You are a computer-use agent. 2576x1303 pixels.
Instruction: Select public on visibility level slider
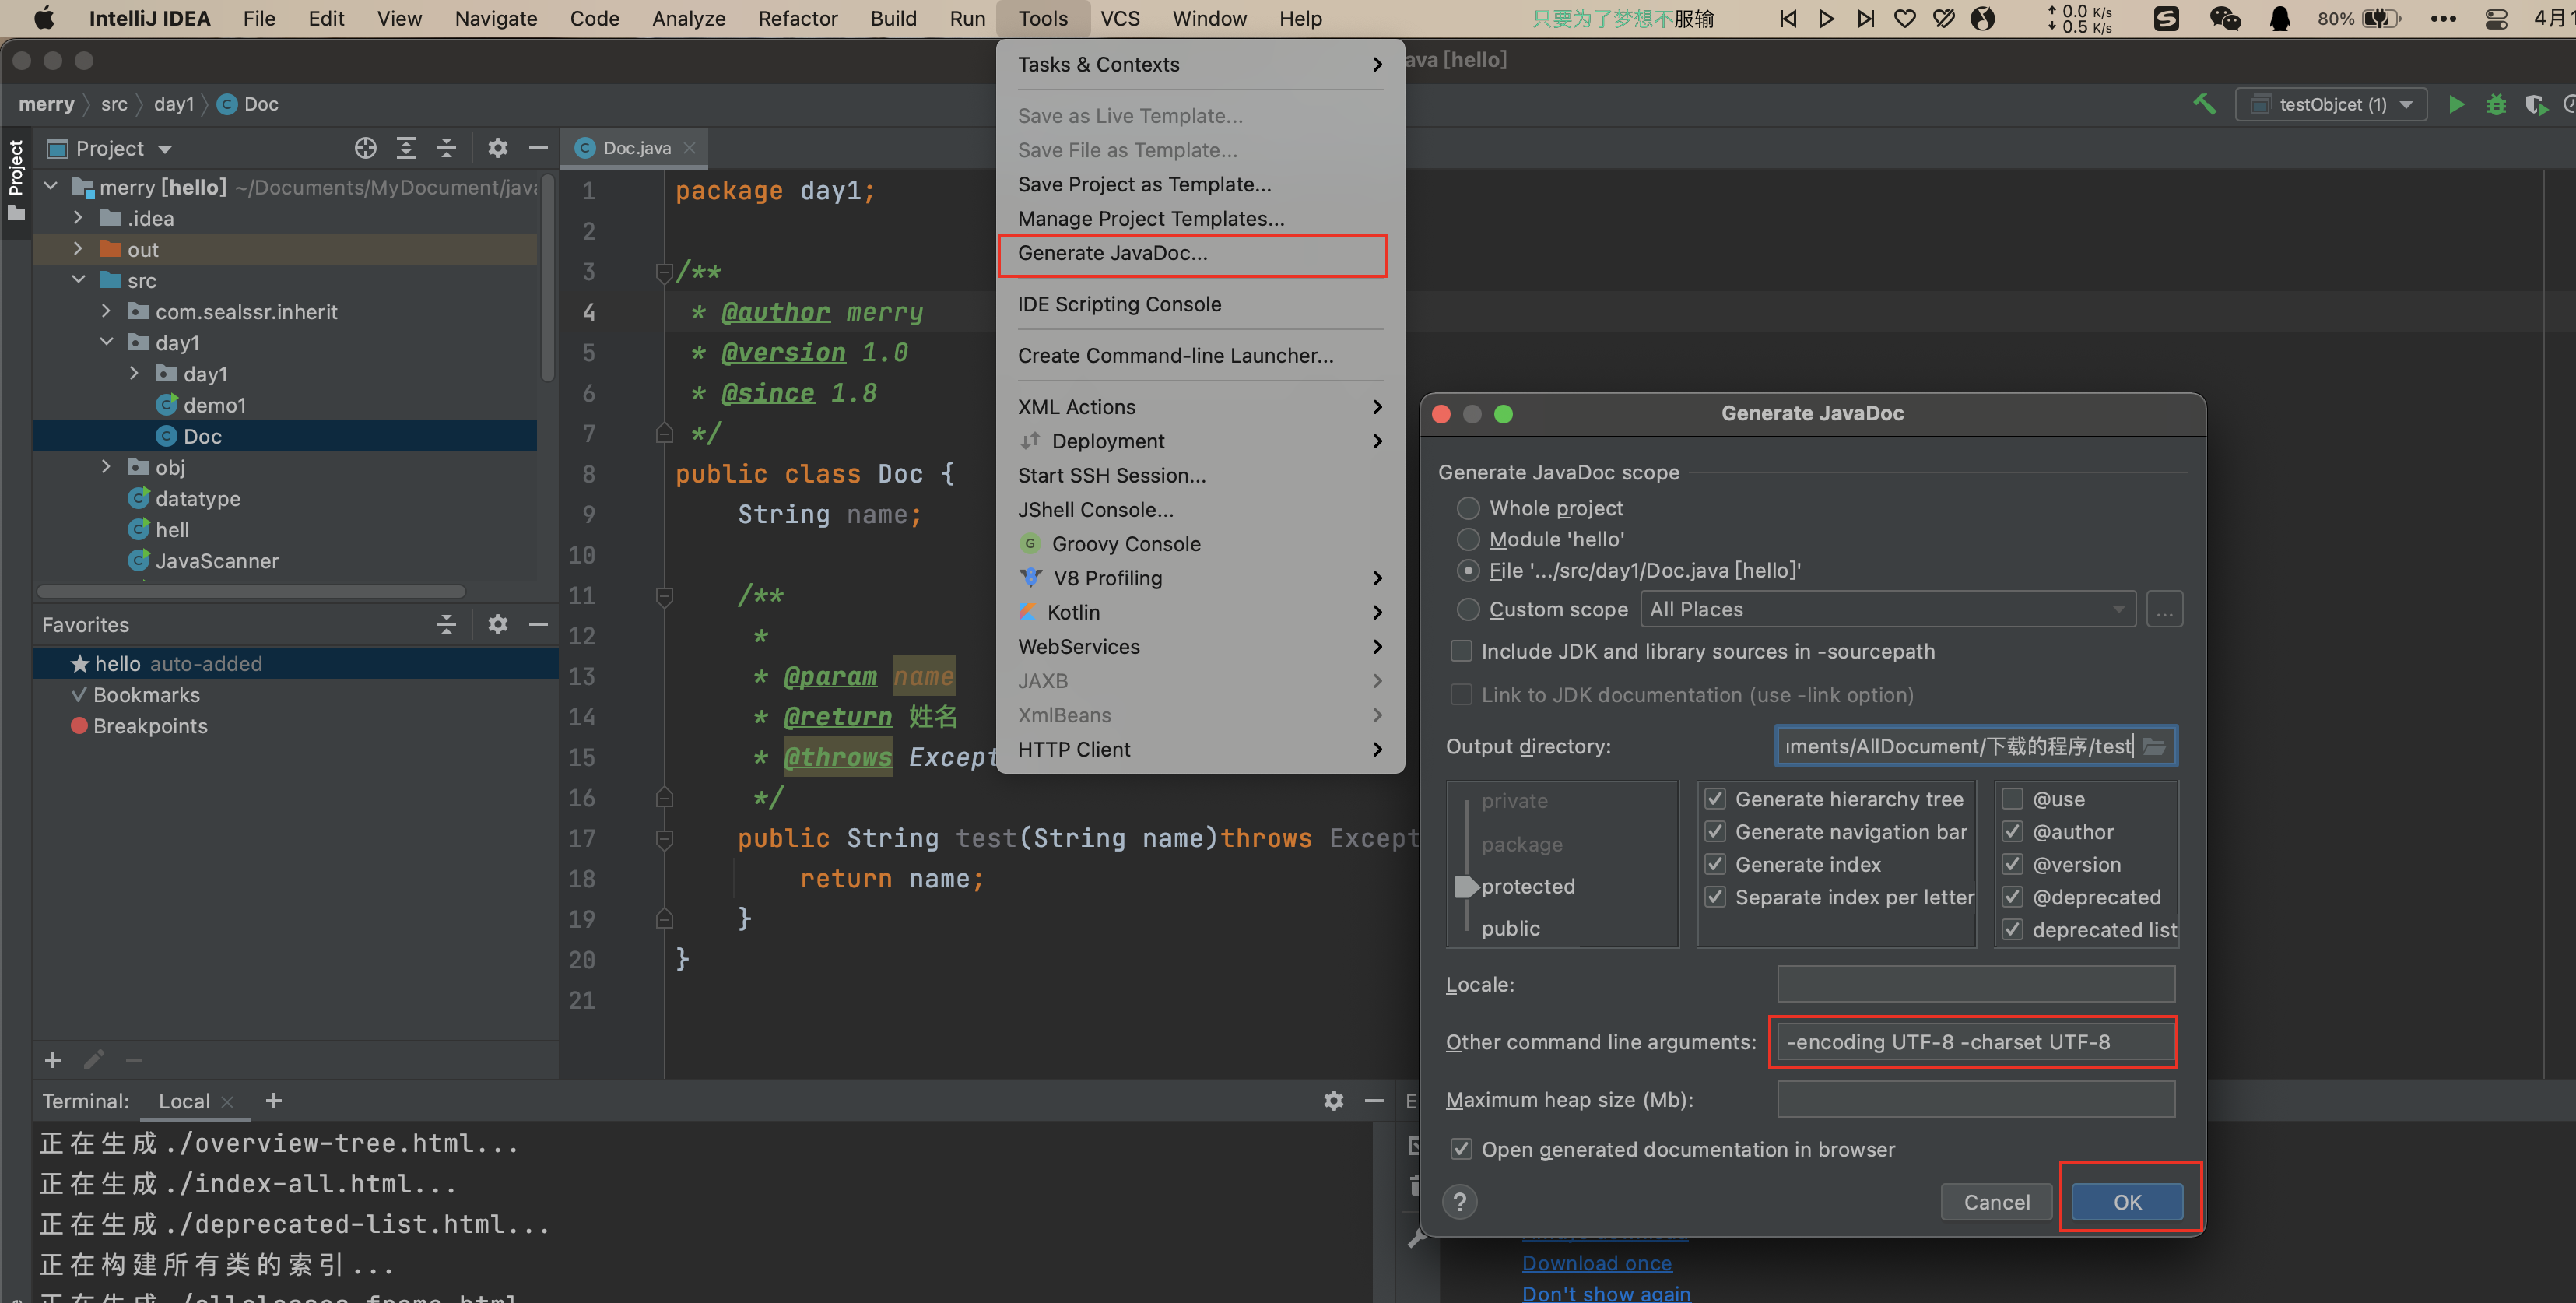pyautogui.click(x=1510, y=928)
